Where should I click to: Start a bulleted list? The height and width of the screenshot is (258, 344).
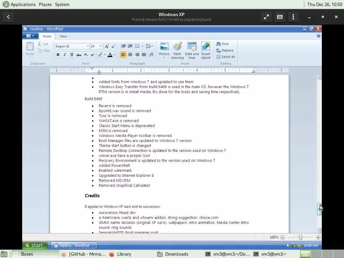click(137, 46)
